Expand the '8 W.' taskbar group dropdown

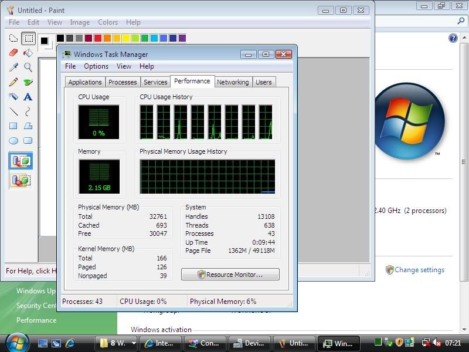(x=134, y=343)
